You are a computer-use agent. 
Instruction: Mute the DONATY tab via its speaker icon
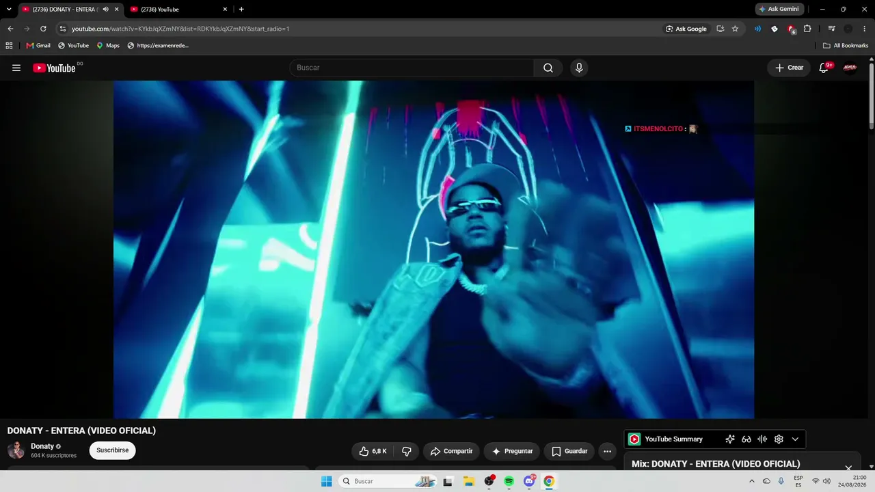click(105, 10)
